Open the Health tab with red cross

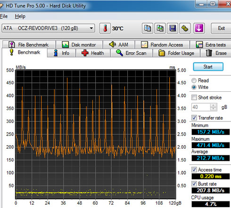click(93, 53)
